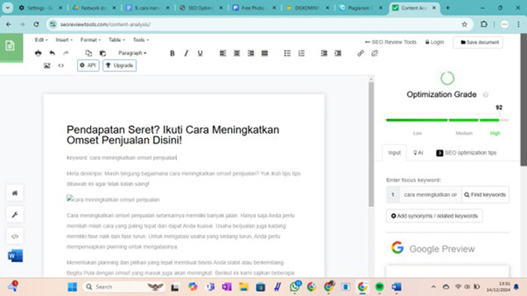
Task: Open a new browser tab
Action: click(447, 8)
